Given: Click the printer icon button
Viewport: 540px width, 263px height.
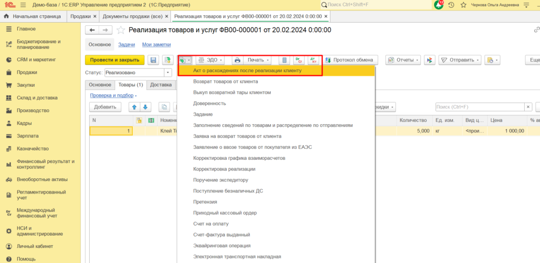Looking at the screenshot, I should (237, 60).
